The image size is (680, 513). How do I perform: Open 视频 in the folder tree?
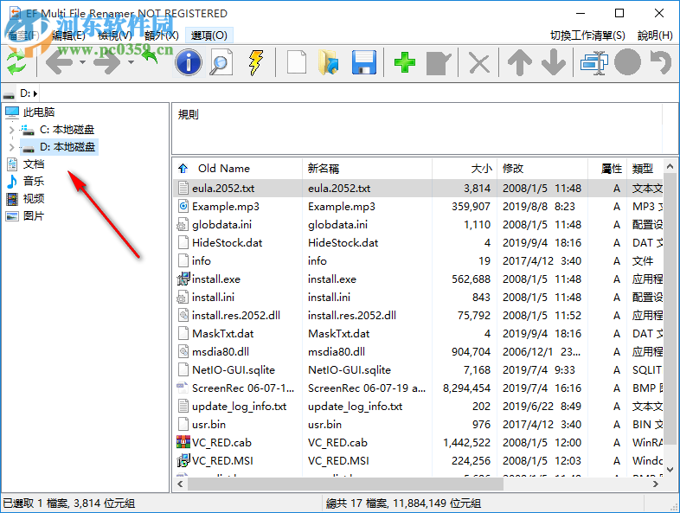click(34, 198)
